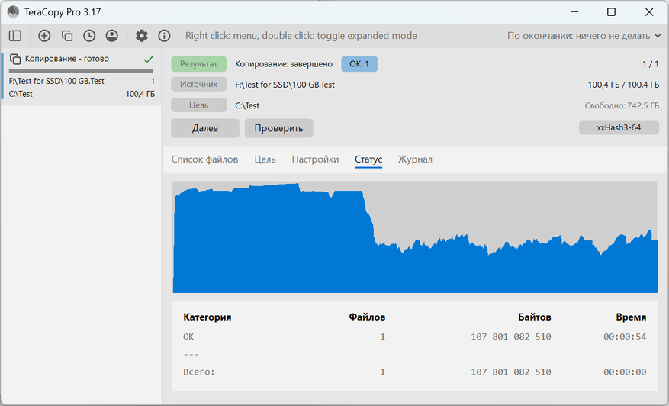
Task: Switch to the Список файлов tab
Action: click(204, 159)
